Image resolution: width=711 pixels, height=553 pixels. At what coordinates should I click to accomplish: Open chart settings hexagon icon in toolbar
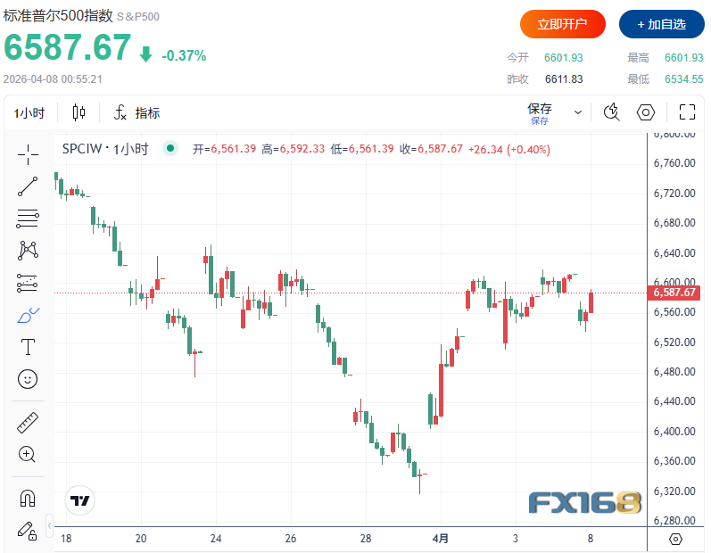[x=646, y=112]
